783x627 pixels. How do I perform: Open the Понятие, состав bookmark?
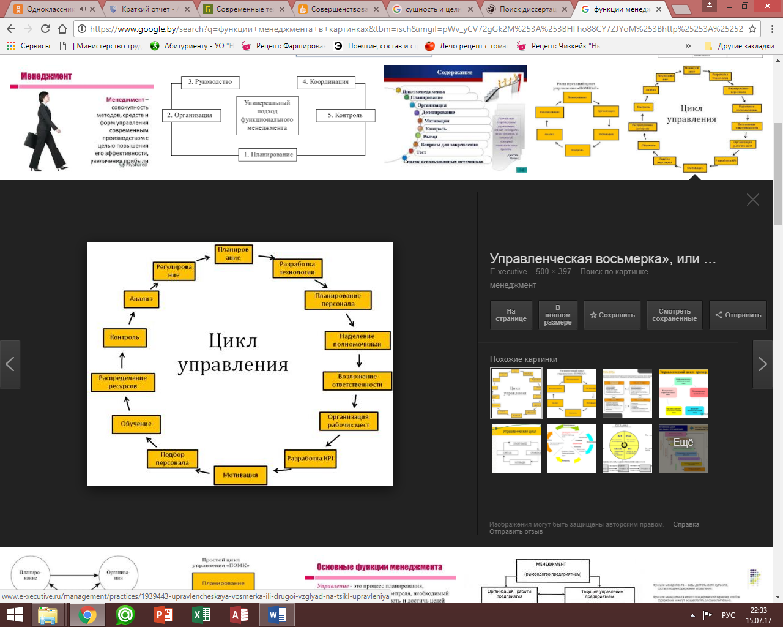coord(375,46)
